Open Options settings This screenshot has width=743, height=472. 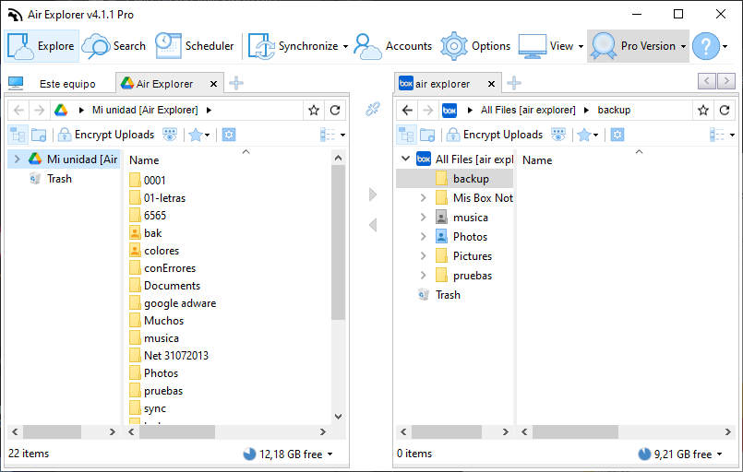pyautogui.click(x=475, y=46)
